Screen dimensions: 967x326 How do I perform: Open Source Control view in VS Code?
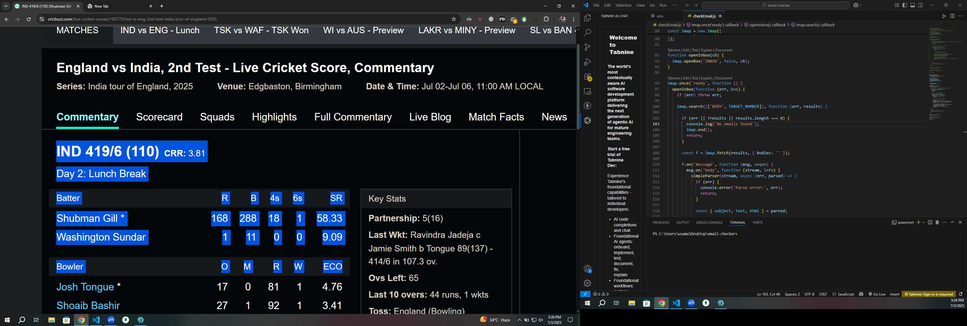click(587, 47)
